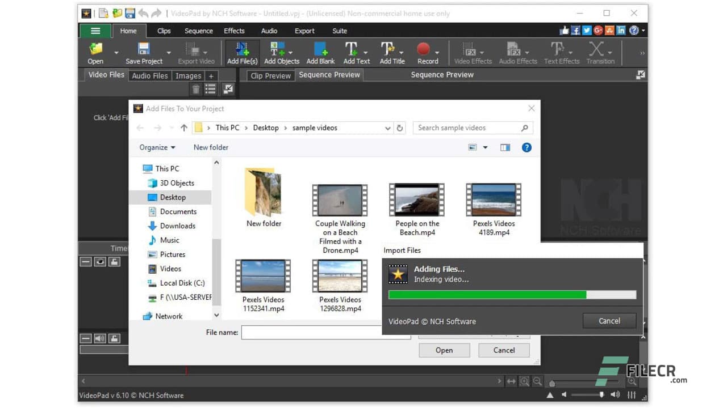Image resolution: width=727 pixels, height=408 pixels.
Task: Switch to the Effects ribbon tab
Action: pyautogui.click(x=234, y=31)
